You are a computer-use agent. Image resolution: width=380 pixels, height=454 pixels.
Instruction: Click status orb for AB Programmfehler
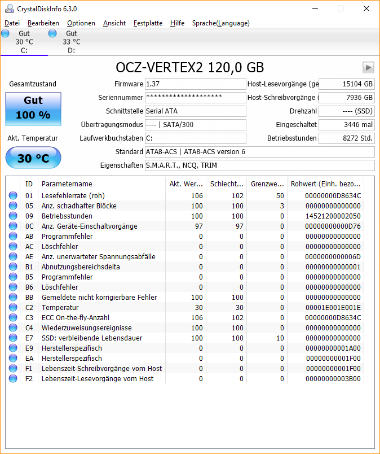pos(13,236)
